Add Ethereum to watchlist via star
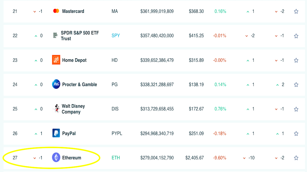Screen dimensions: 307x172 pyautogui.click(x=296, y=158)
